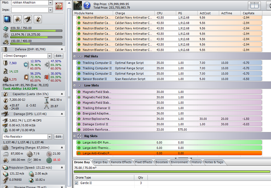This screenshot has width=271, height=188.
Task: Toggle Sensor Booster II green status indicator
Action: (x=79, y=79)
